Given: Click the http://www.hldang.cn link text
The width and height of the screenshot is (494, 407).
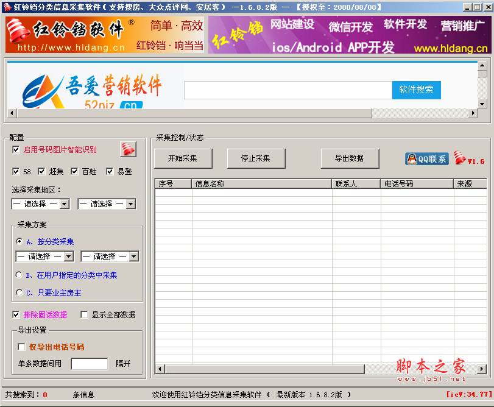Looking at the screenshot, I should click(x=71, y=48).
